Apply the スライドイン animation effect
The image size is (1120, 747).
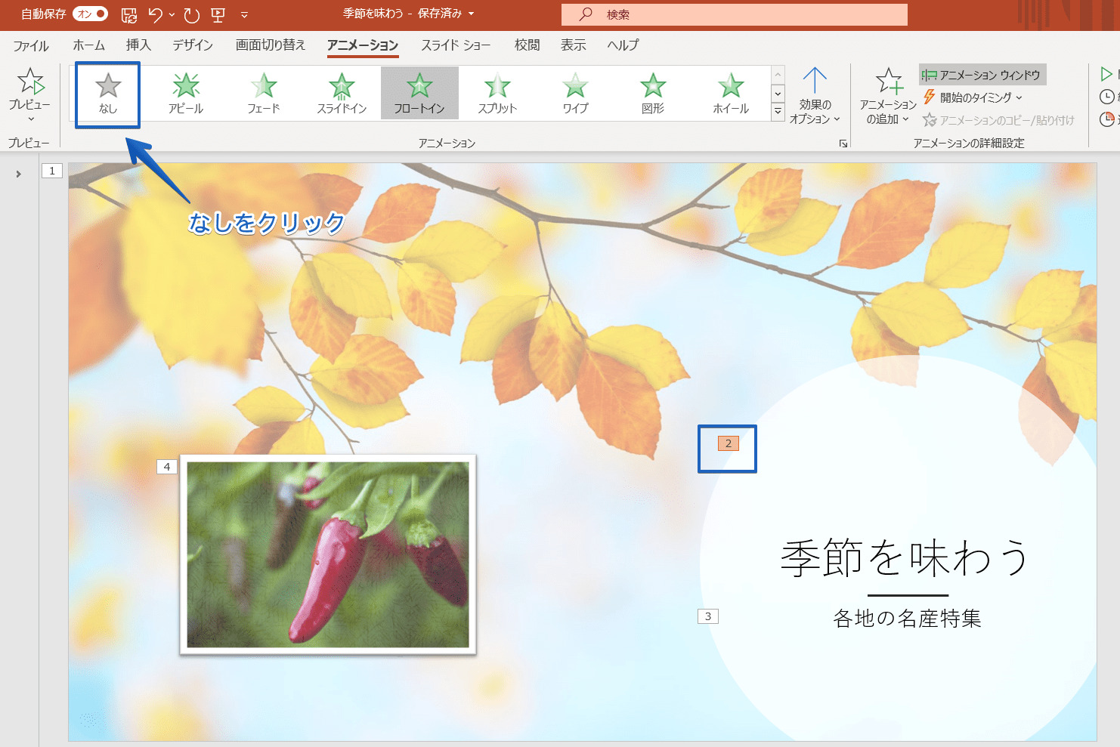[x=342, y=94]
